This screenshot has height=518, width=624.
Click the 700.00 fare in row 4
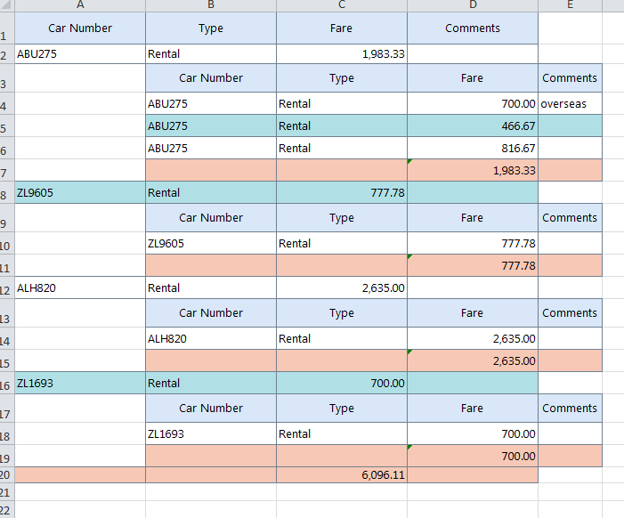[x=473, y=104]
